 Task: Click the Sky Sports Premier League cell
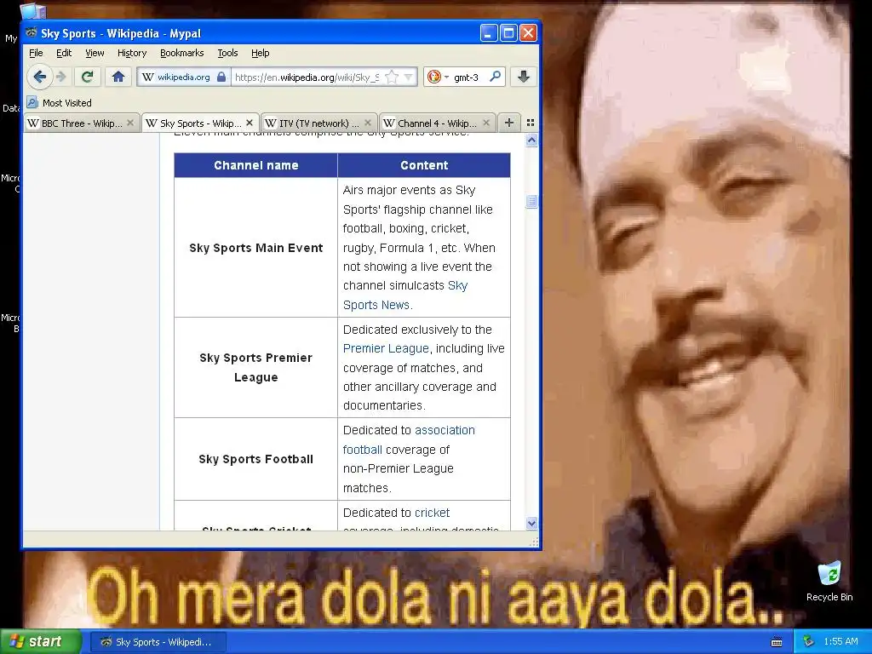[255, 368]
